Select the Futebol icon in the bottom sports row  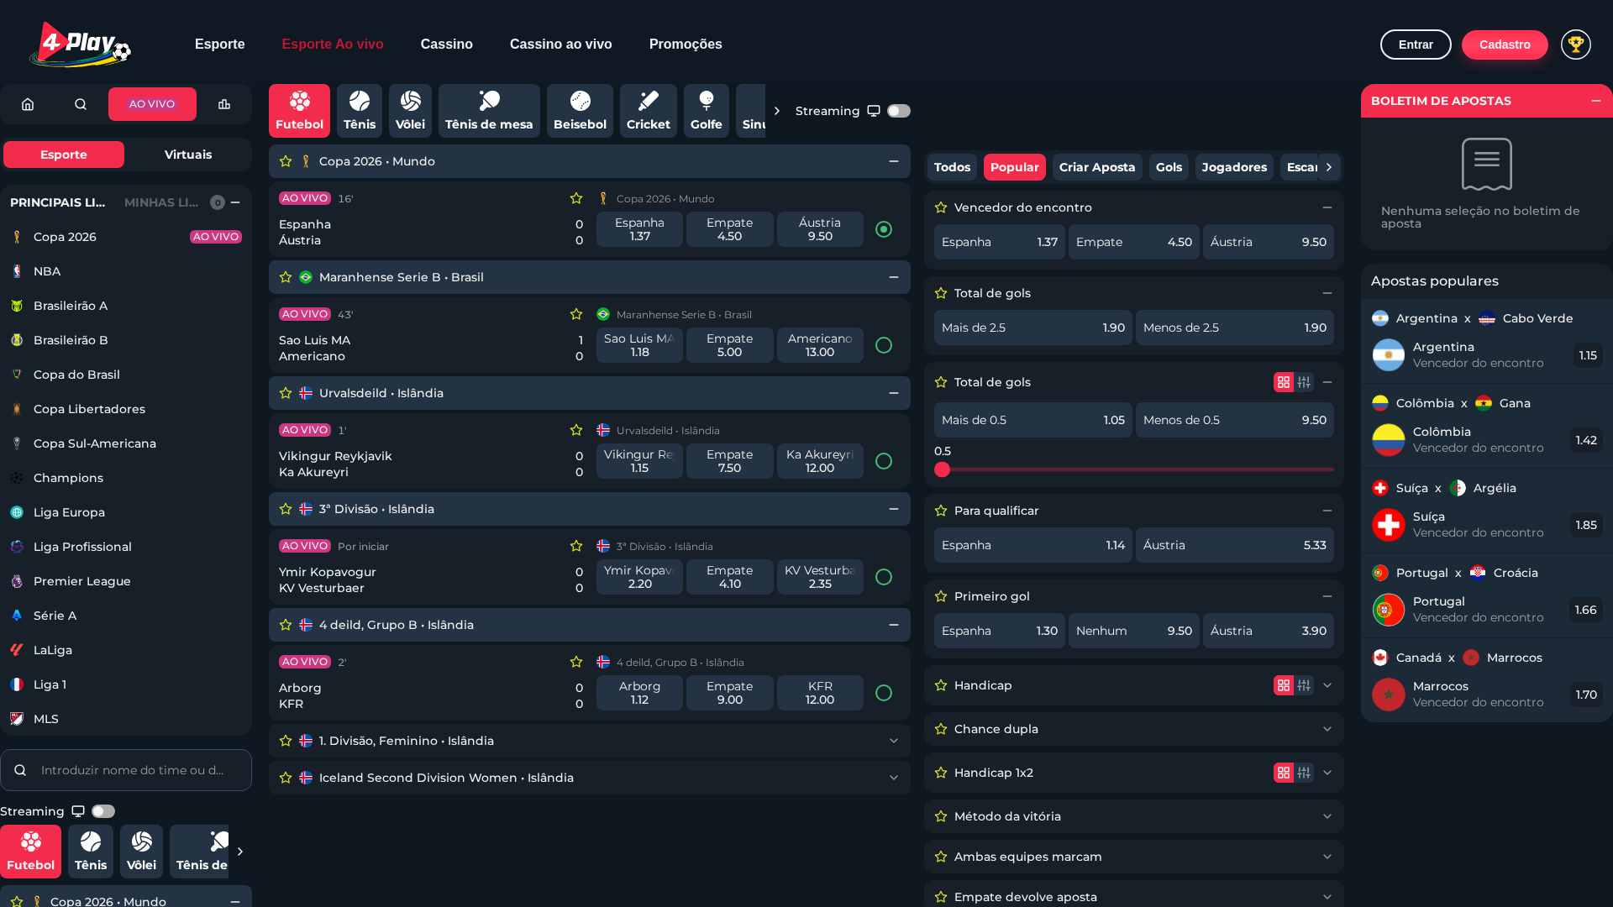coord(31,852)
